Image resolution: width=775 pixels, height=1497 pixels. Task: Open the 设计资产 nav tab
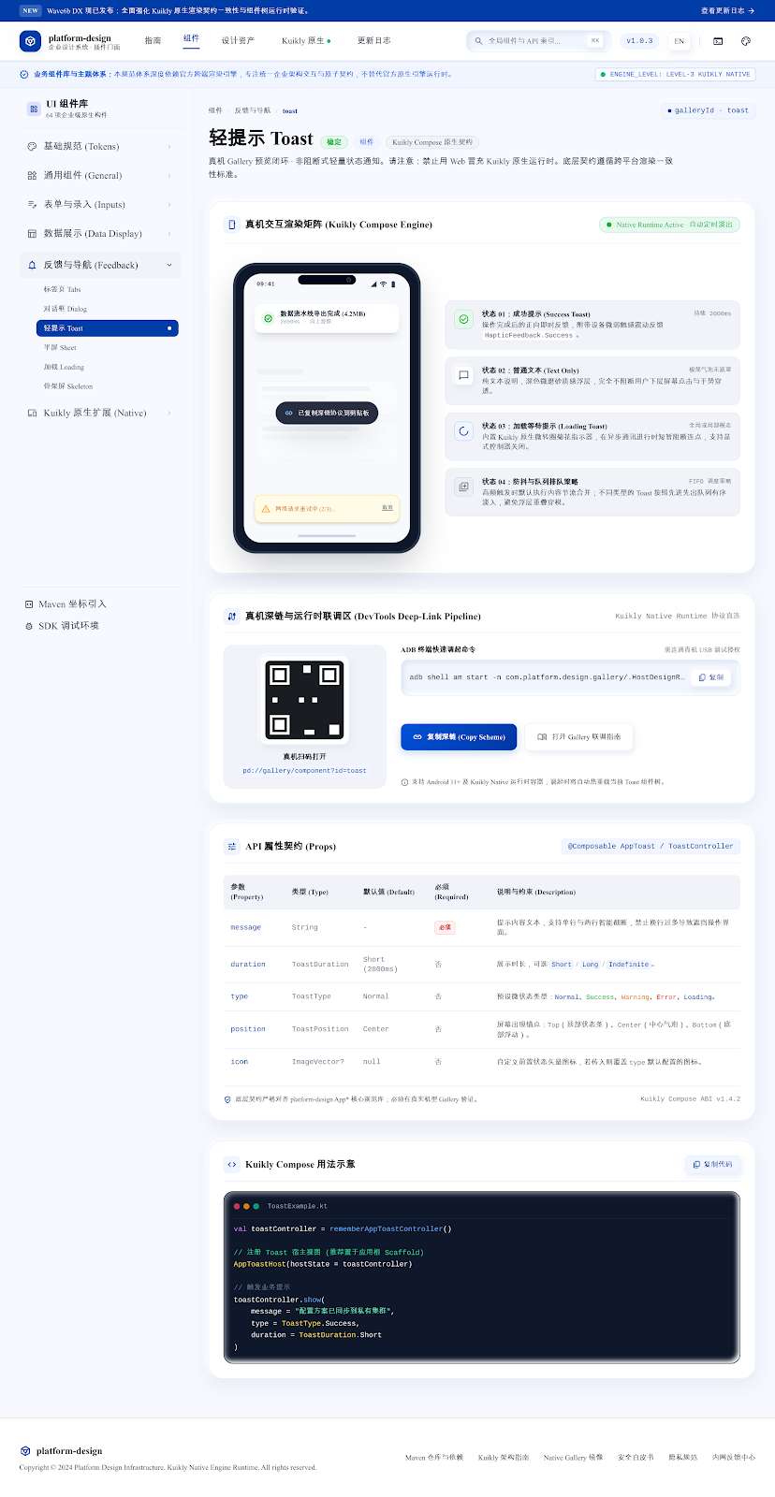pos(238,41)
